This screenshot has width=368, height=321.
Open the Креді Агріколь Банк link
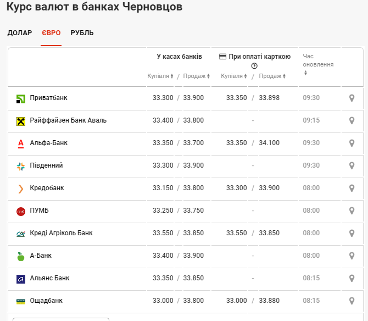click(62, 233)
